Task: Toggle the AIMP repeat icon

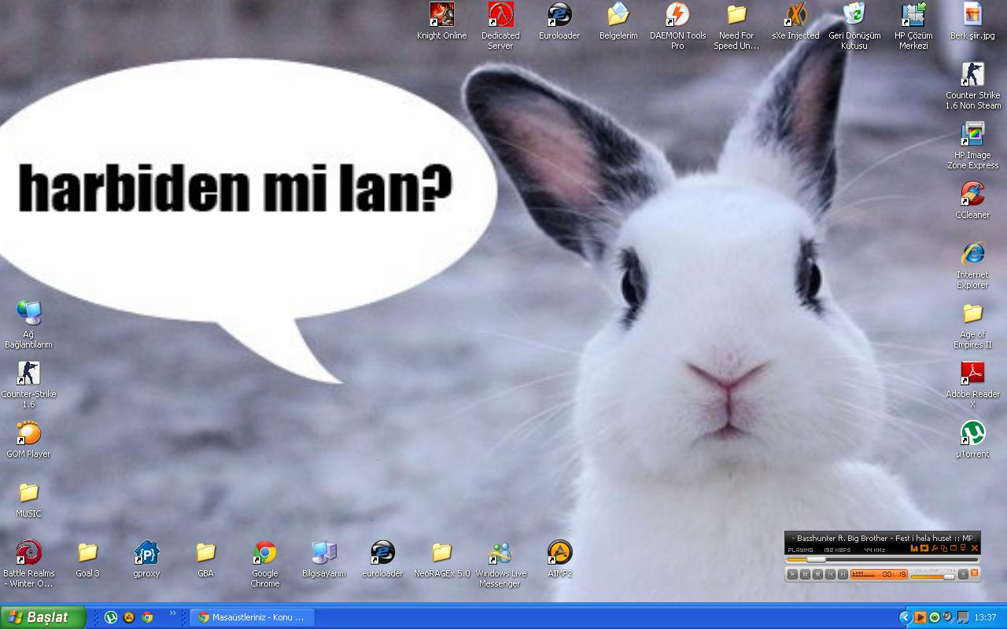Action: pyautogui.click(x=924, y=548)
